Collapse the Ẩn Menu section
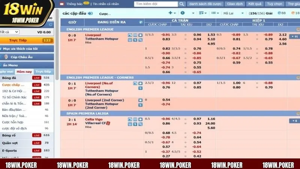 pos(27,65)
